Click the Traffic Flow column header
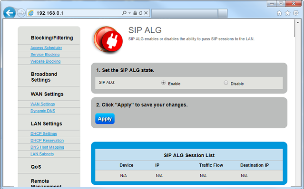 pyautogui.click(x=211, y=165)
